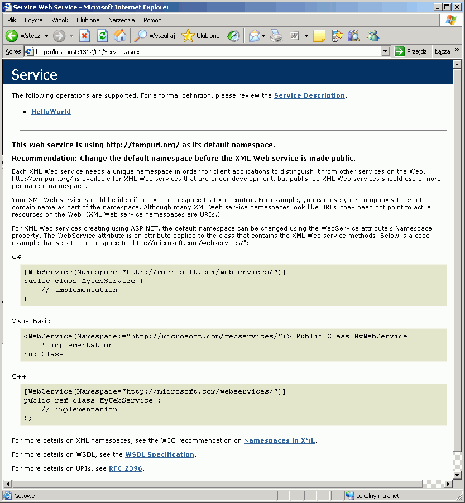The image size is (465, 503).
Task: Open the Pomoc menu
Action: [152, 20]
